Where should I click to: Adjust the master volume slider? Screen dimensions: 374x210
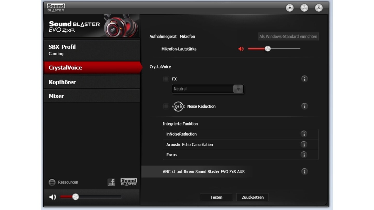click(91, 197)
